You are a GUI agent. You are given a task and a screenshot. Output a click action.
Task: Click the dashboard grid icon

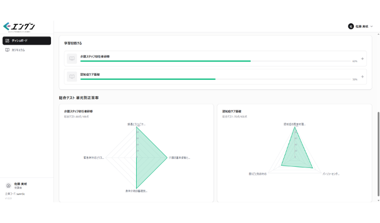tap(8, 41)
